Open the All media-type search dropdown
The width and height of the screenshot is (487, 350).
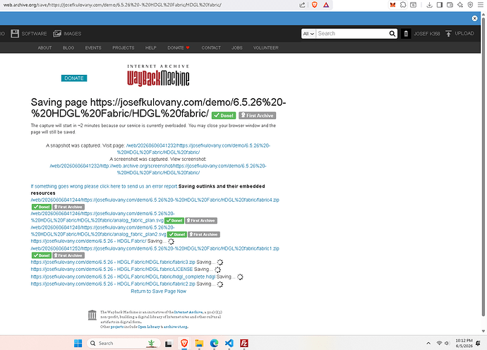308,34
